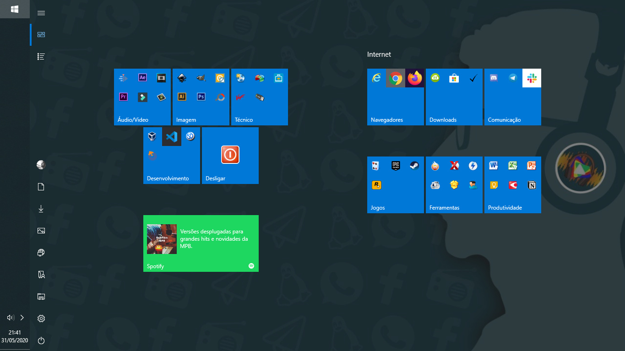The image size is (625, 351).
Task: Launch PowerPoint from Produtividade folder
Action: point(532,166)
